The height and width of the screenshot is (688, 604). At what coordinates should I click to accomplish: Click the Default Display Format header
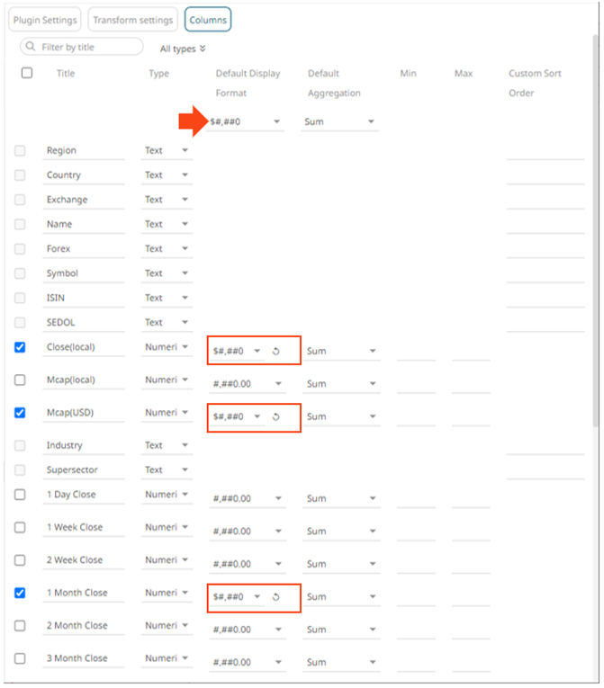[248, 83]
